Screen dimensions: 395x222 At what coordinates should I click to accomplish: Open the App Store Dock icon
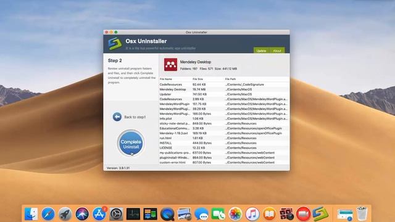click(99, 214)
